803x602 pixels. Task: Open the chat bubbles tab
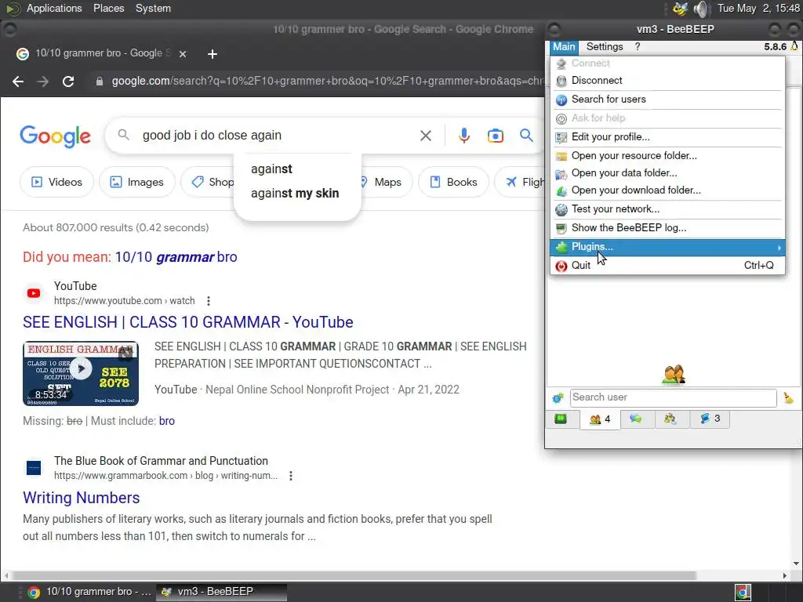(x=636, y=419)
